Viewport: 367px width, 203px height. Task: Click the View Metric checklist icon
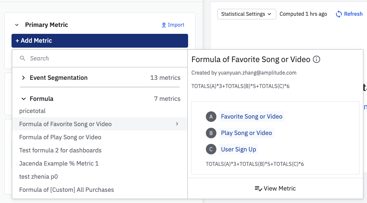(258, 189)
